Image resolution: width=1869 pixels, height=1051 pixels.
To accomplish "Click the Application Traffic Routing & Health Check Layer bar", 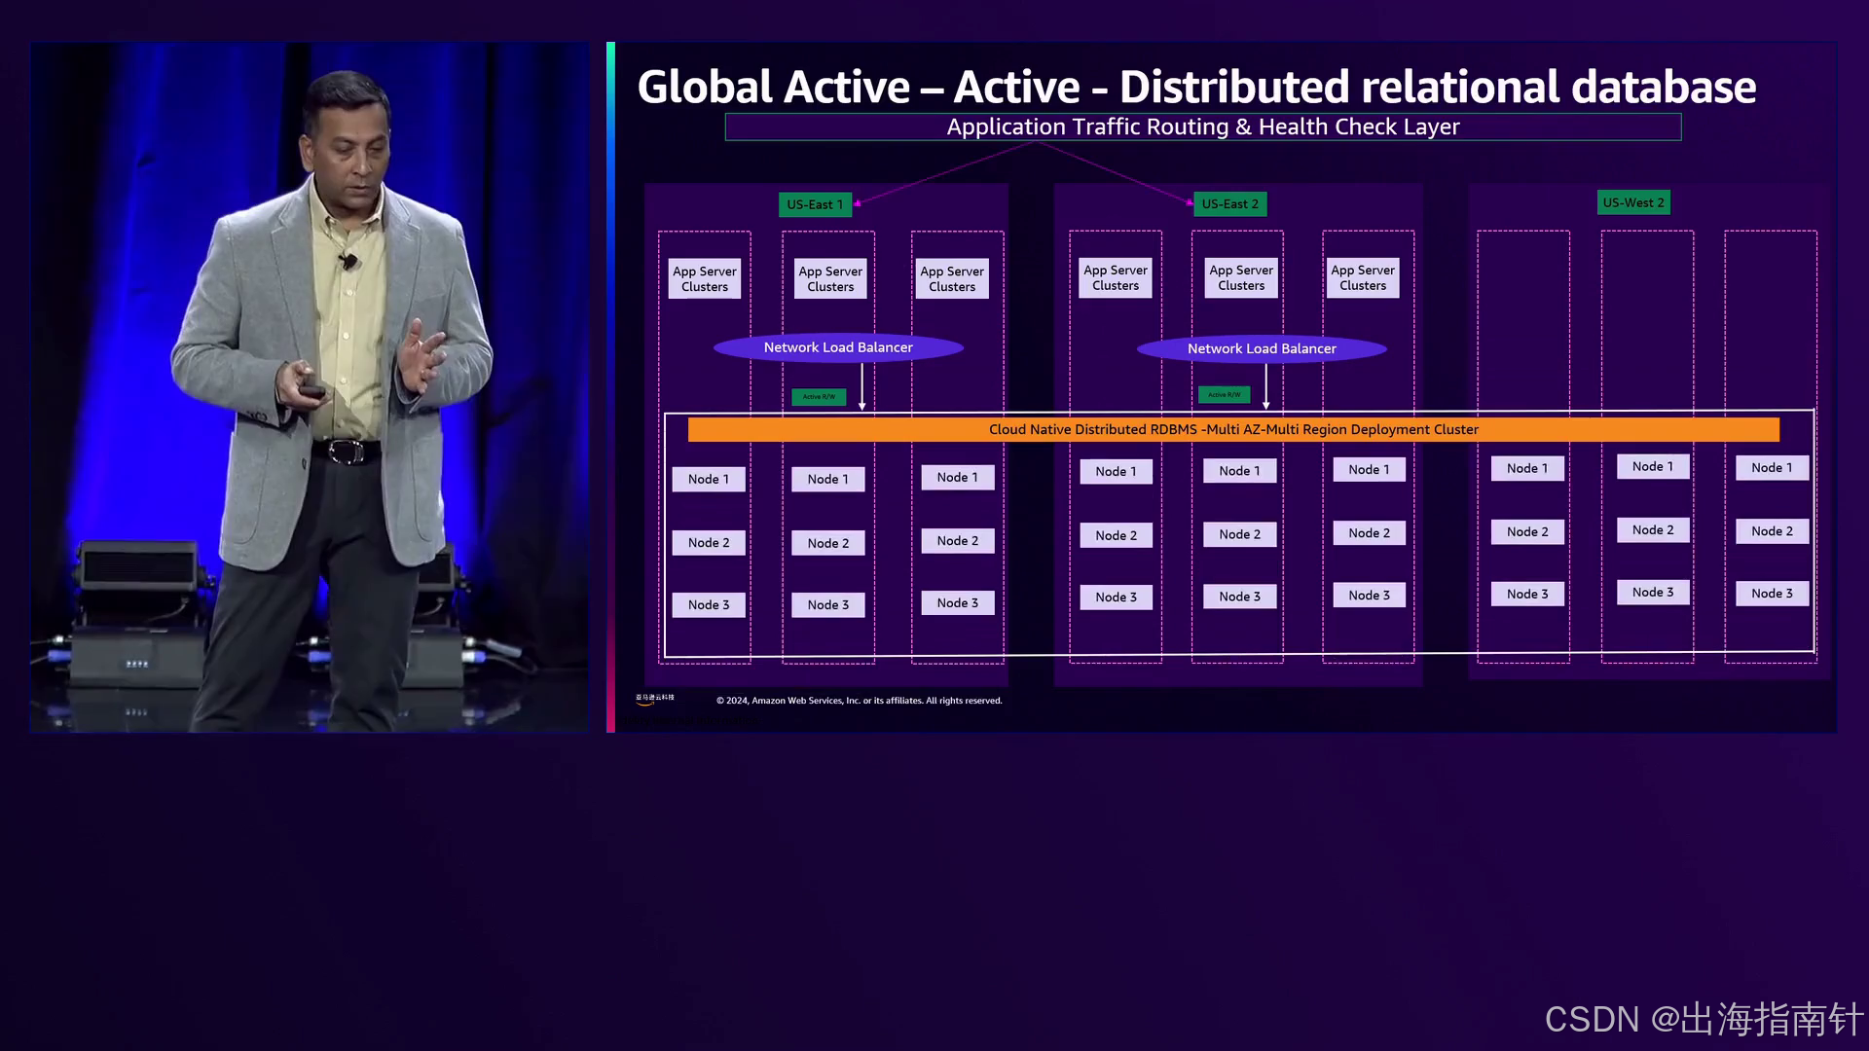I will coord(1202,127).
